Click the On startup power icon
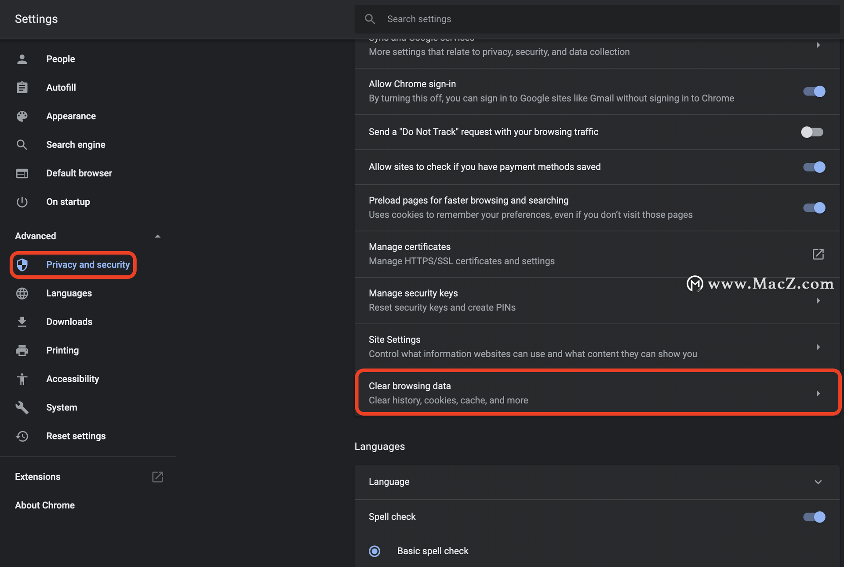Image resolution: width=844 pixels, height=567 pixels. pos(22,202)
